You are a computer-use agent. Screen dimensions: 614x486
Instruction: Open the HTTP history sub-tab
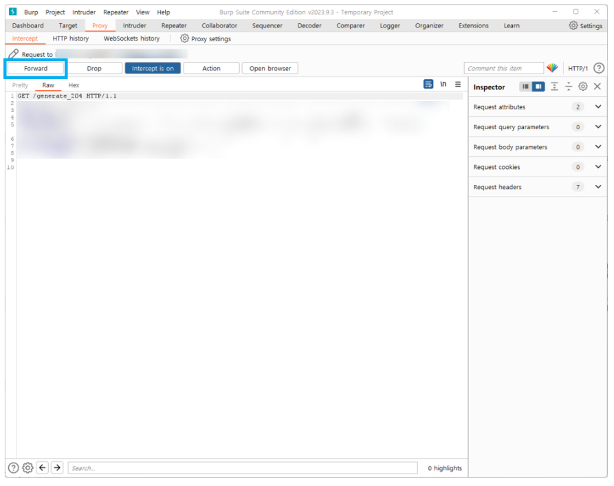(x=71, y=38)
